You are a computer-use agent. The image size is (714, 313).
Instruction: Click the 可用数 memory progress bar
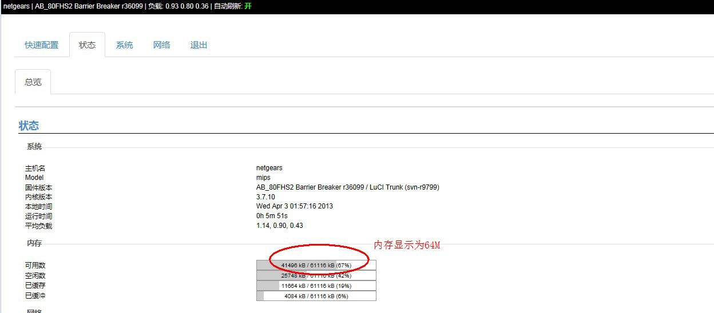point(316,266)
